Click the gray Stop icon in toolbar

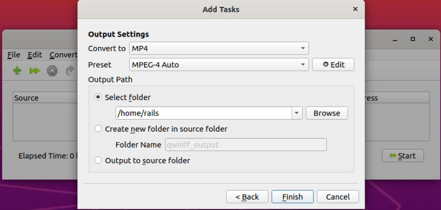pyautogui.click(x=52, y=71)
